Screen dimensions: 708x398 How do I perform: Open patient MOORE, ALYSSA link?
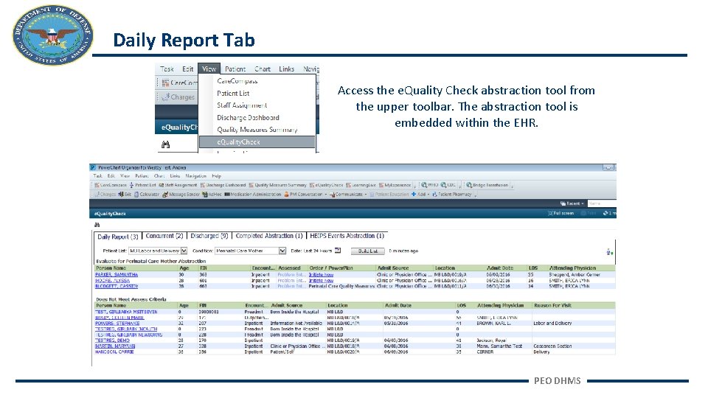point(112,281)
